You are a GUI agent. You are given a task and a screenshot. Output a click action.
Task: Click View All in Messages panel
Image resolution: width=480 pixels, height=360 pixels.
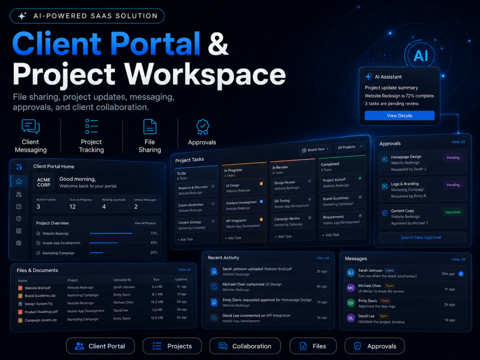[458, 259]
